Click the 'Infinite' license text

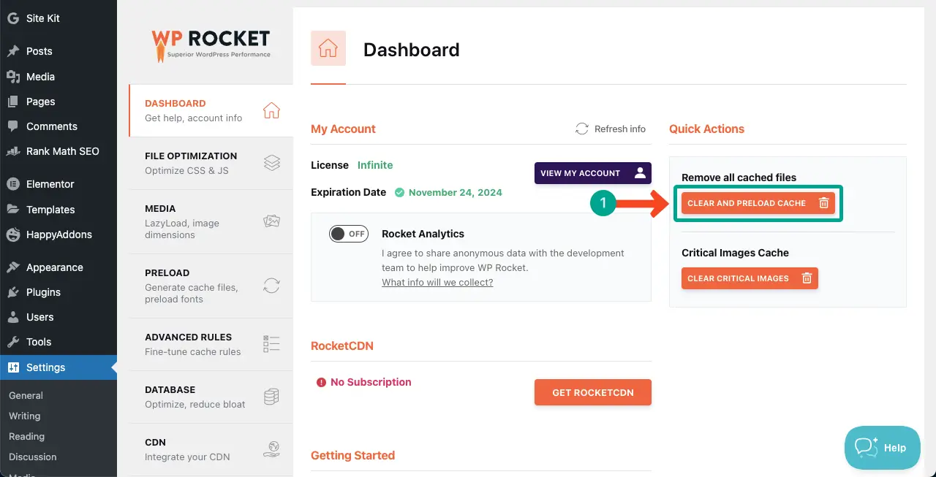(x=375, y=165)
